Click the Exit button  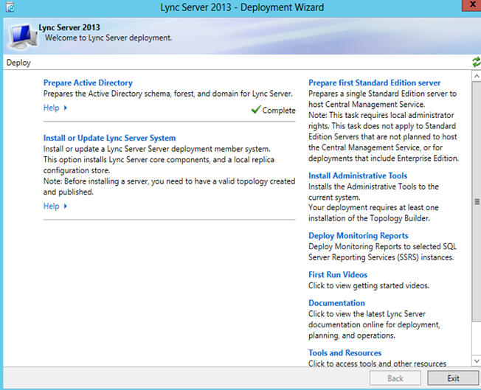453,378
